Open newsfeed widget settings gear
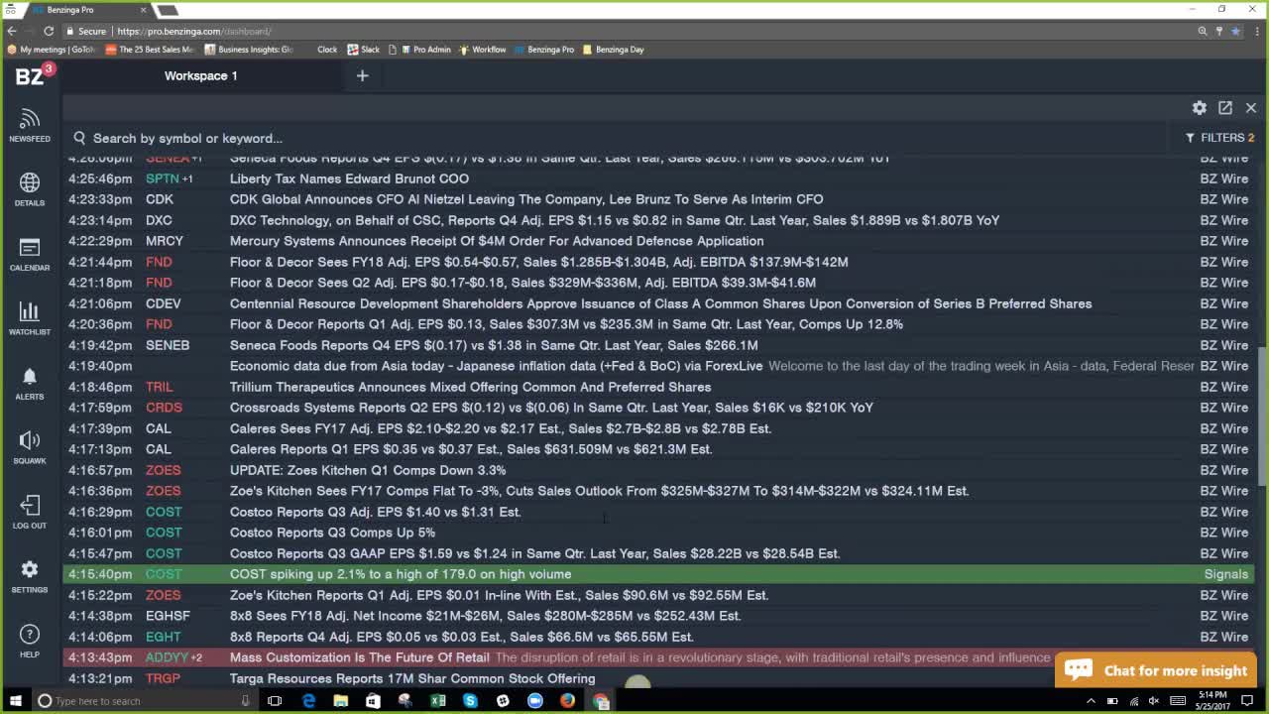The width and height of the screenshot is (1269, 714). [x=1200, y=107]
